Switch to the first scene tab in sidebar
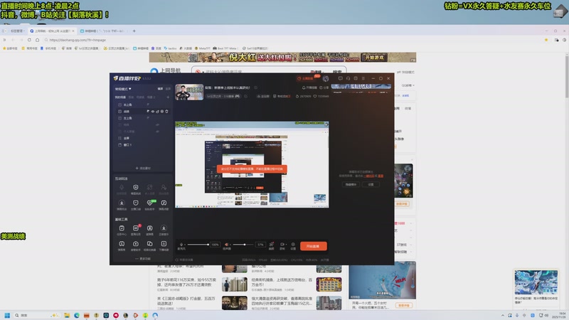The width and height of the screenshot is (569, 320). click(120, 97)
